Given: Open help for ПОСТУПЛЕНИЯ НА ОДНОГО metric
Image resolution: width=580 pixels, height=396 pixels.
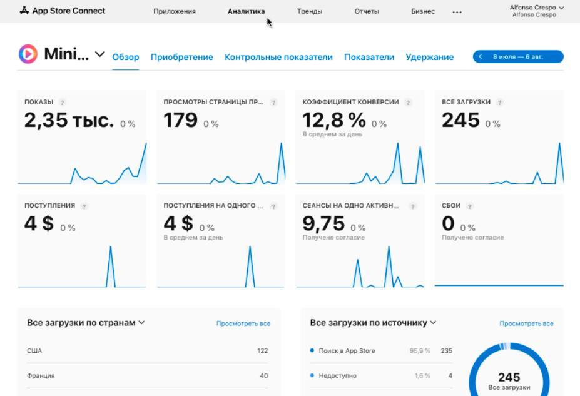Looking at the screenshot, I should point(273,206).
